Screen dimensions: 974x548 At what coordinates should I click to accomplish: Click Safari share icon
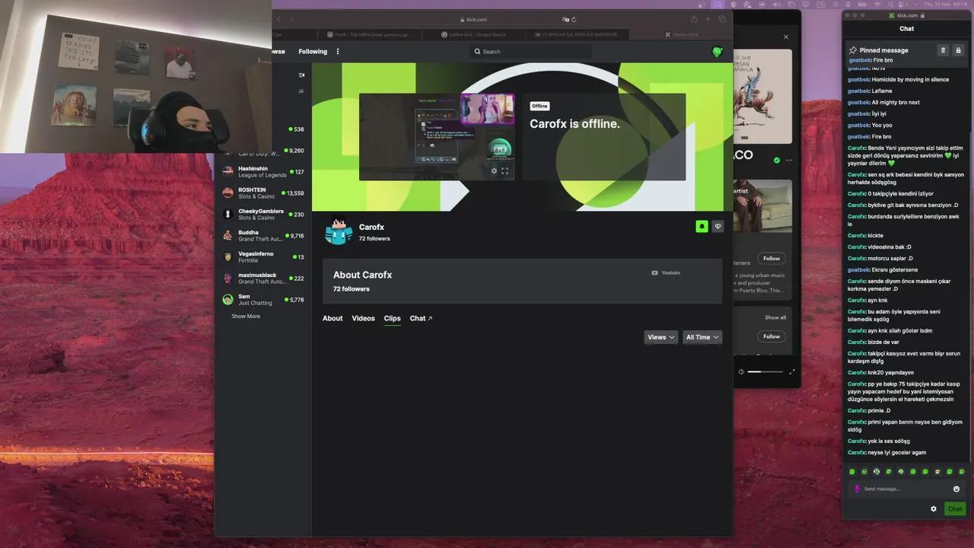pyautogui.click(x=694, y=19)
